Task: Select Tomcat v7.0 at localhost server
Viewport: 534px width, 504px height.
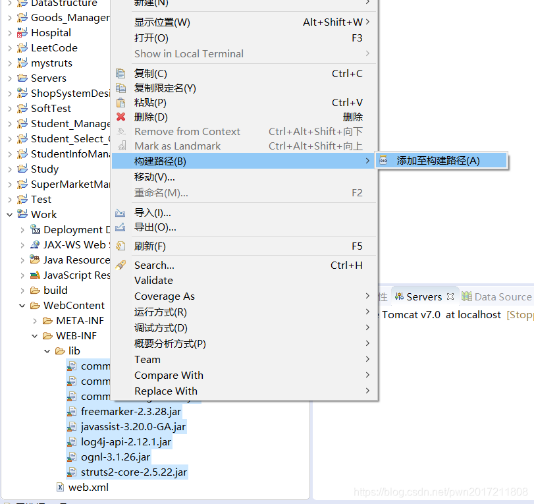Action: [441, 314]
